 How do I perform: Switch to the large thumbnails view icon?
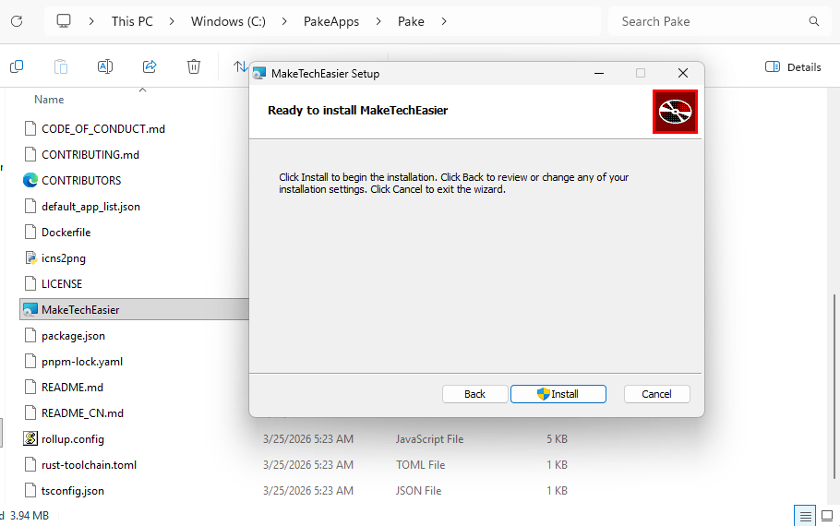(826, 516)
